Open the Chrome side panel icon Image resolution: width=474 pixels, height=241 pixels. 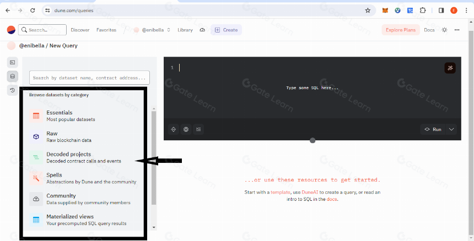coord(441,10)
